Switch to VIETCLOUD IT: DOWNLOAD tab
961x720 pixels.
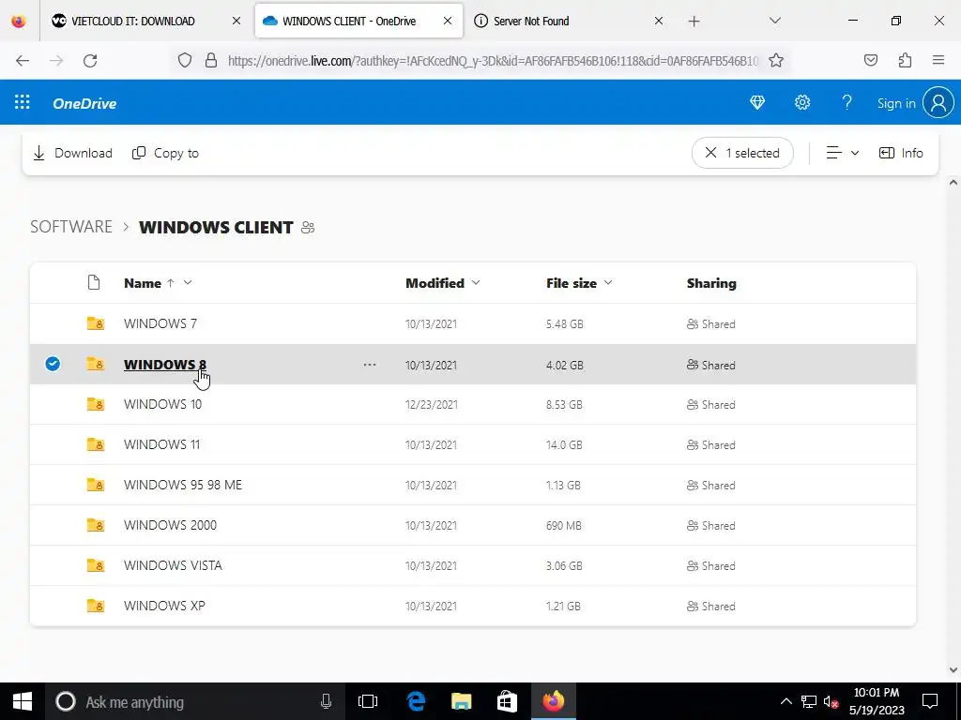(133, 21)
